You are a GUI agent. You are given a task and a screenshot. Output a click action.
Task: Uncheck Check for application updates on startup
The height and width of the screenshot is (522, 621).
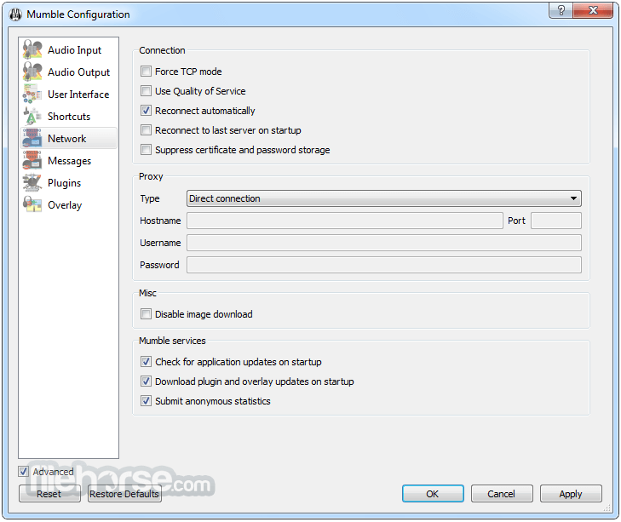(x=146, y=362)
